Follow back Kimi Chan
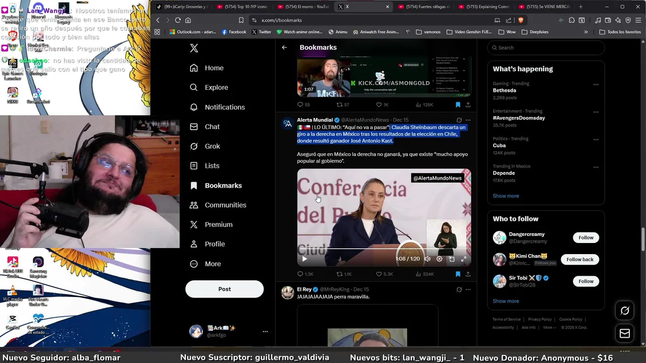 580,259
